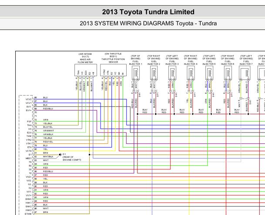Click the VV1+ terminal label

(x=29, y=195)
